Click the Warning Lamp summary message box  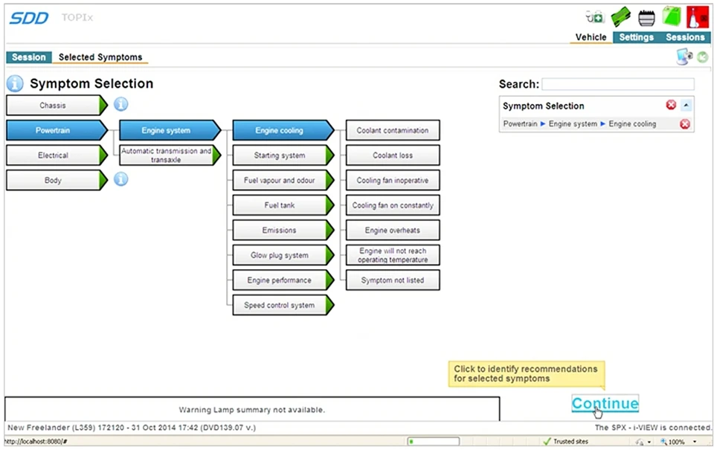pyautogui.click(x=252, y=409)
